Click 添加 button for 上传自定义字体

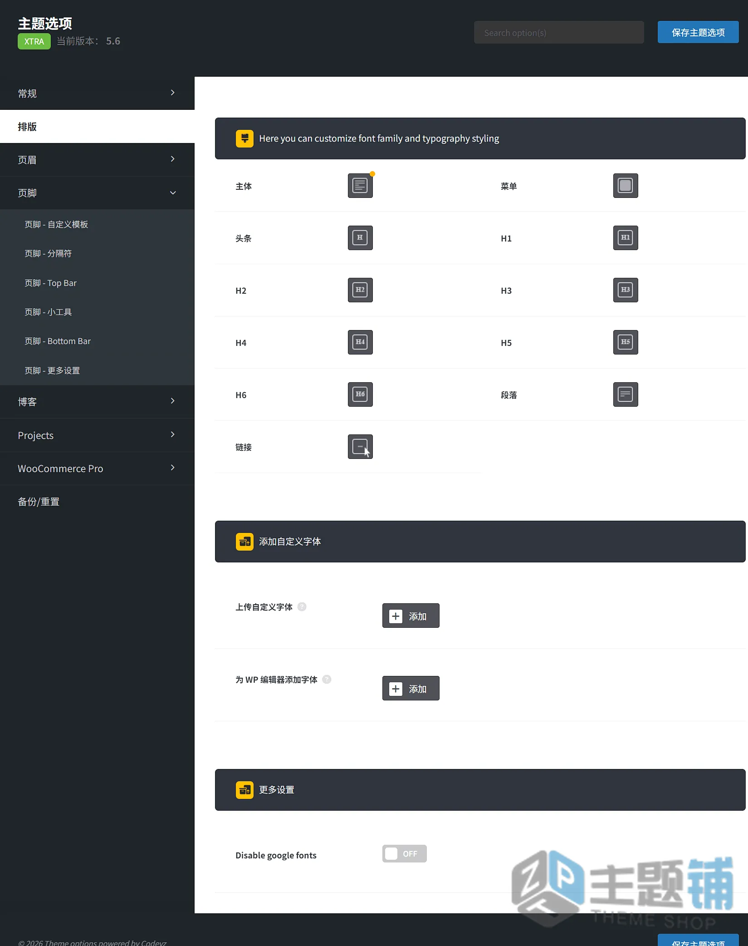click(x=411, y=616)
